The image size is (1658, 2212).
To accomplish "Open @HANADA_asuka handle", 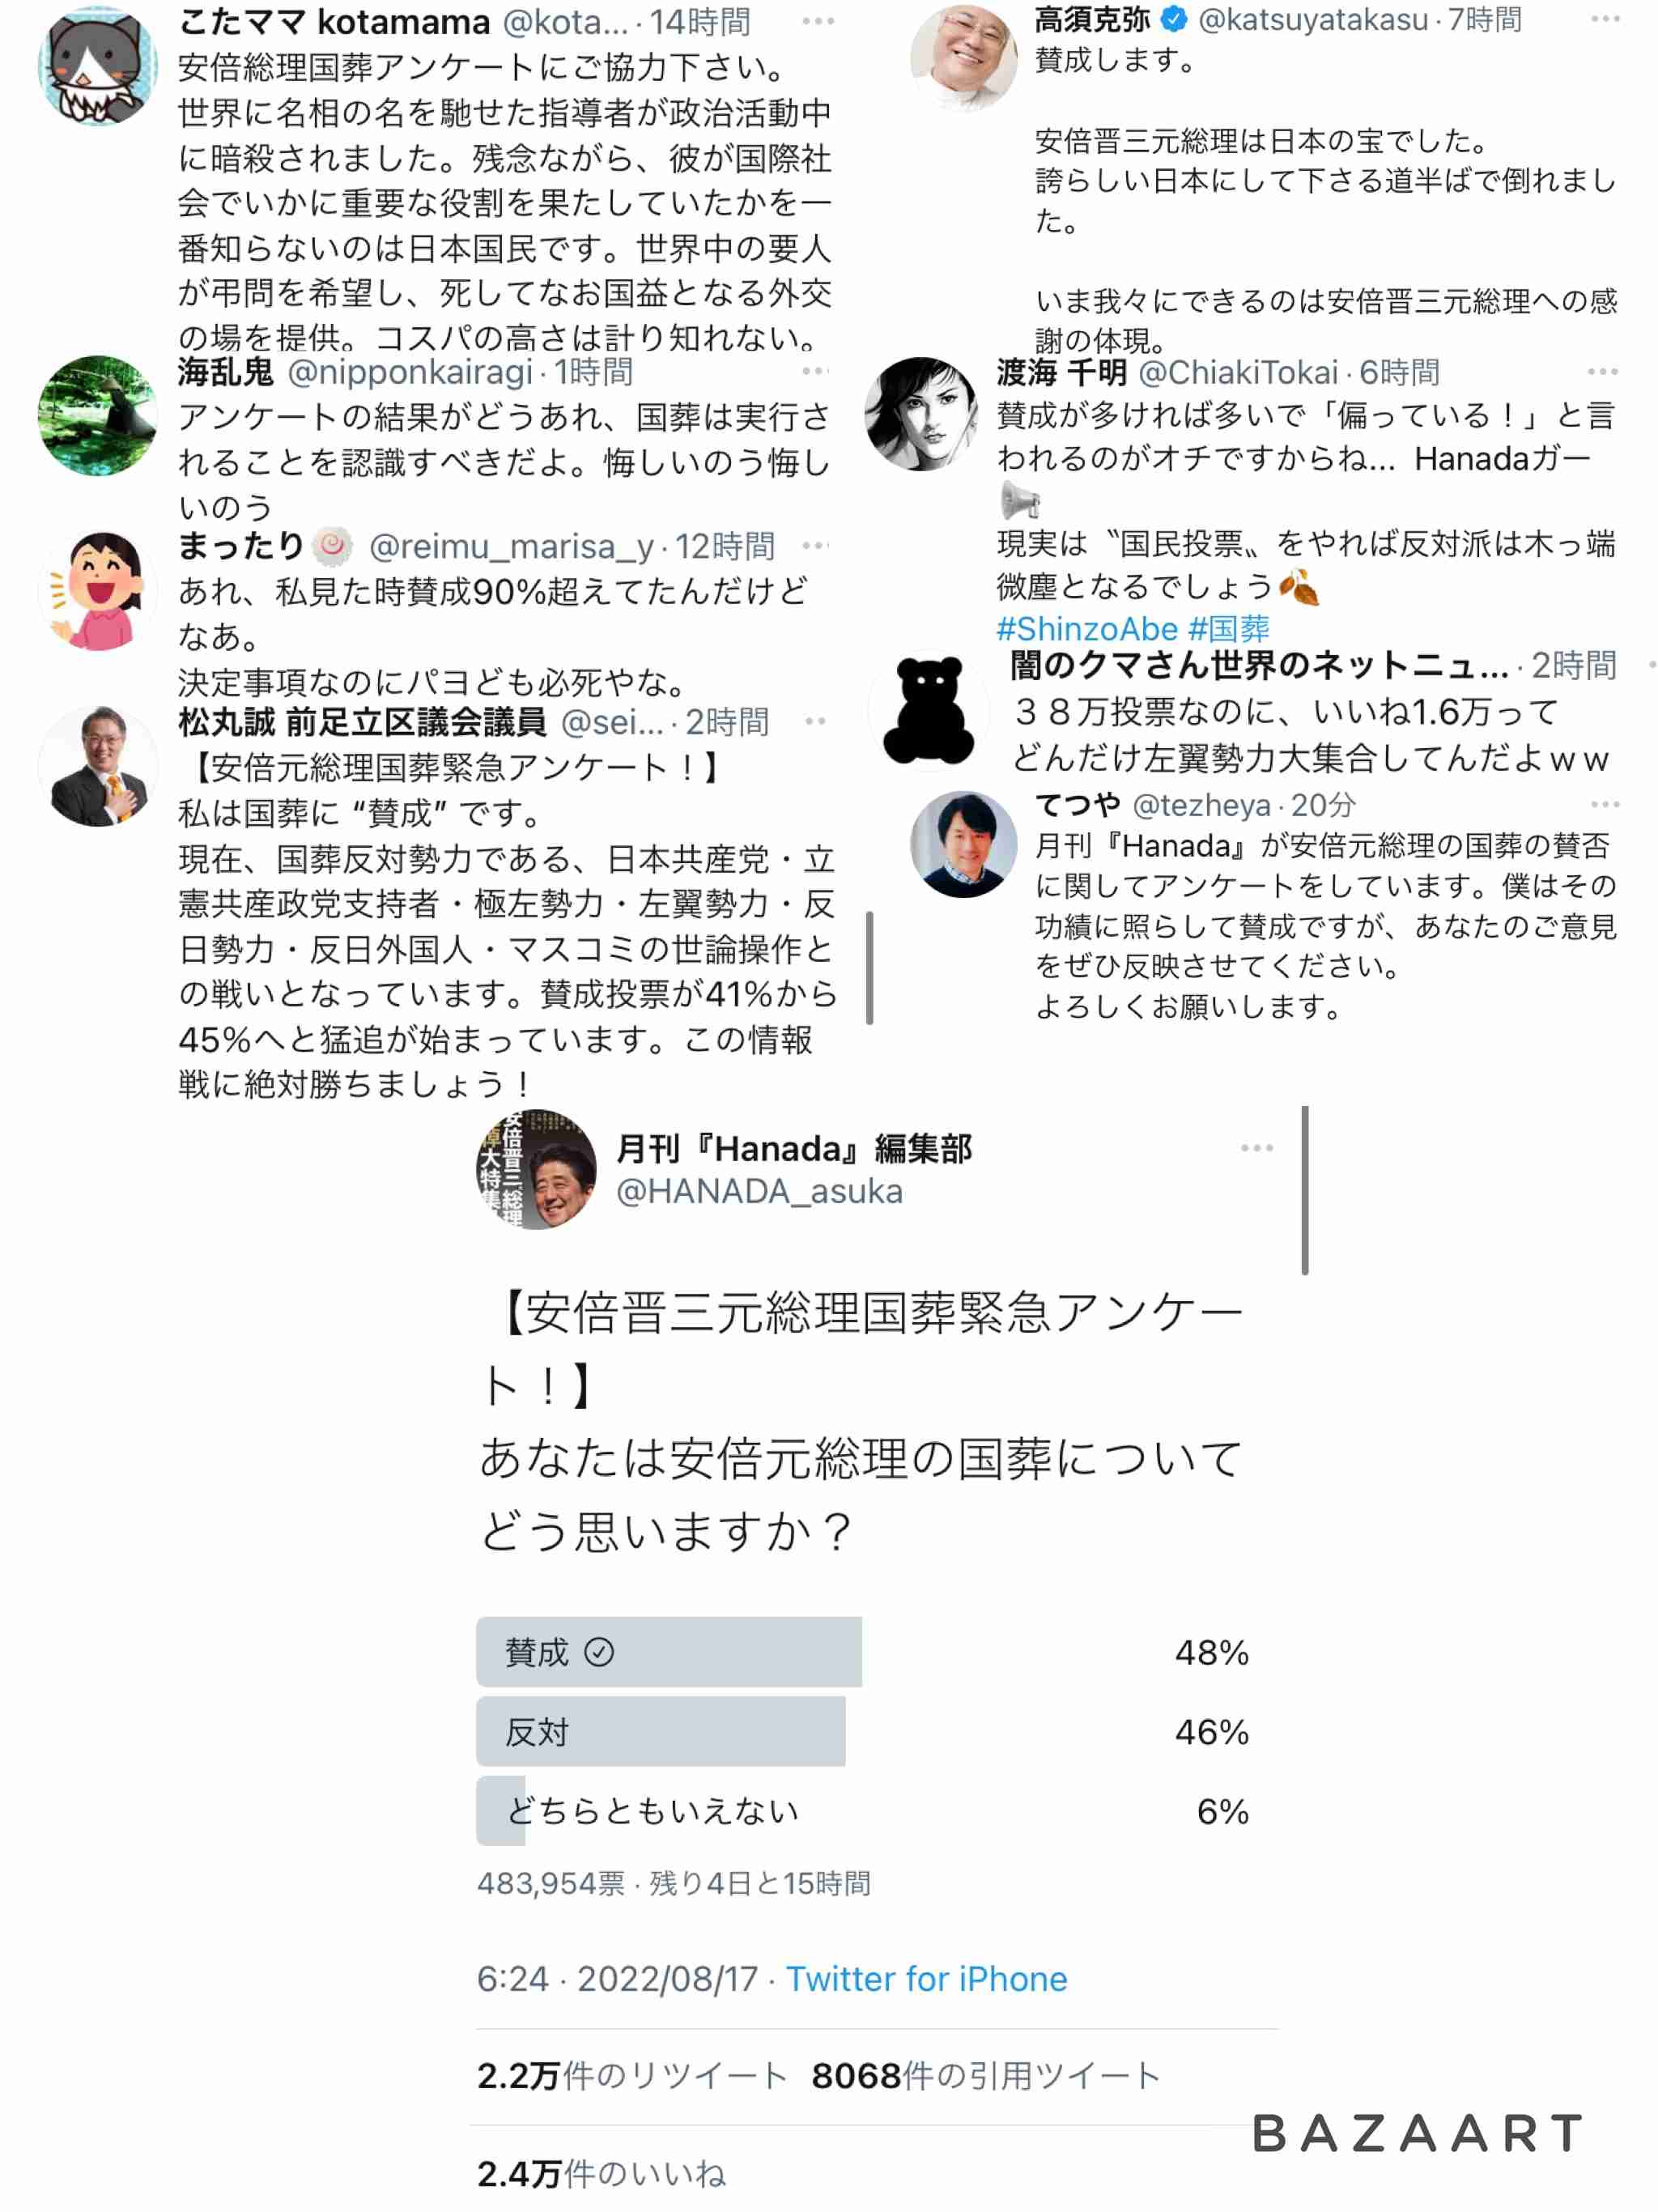I will point(759,1191).
